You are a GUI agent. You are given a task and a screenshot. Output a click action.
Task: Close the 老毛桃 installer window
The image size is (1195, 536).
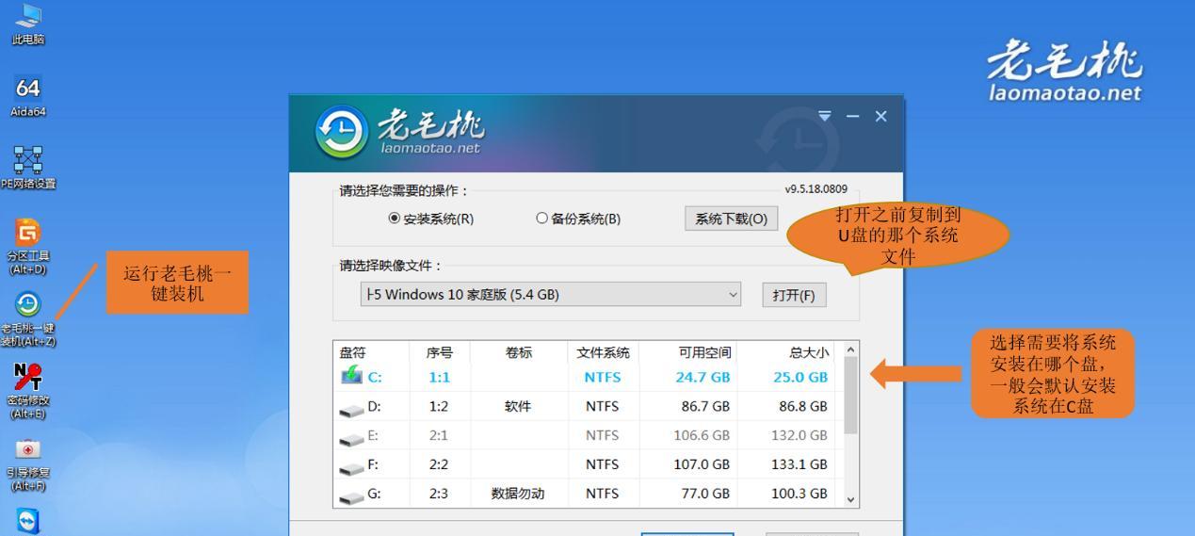coord(880,116)
